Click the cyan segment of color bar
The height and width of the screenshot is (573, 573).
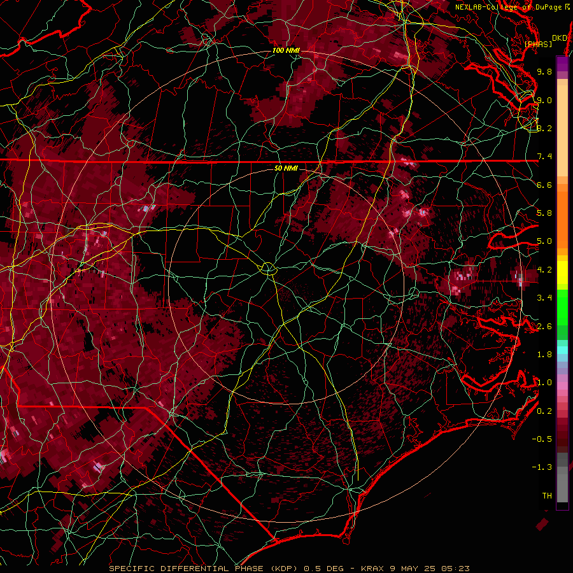point(562,350)
